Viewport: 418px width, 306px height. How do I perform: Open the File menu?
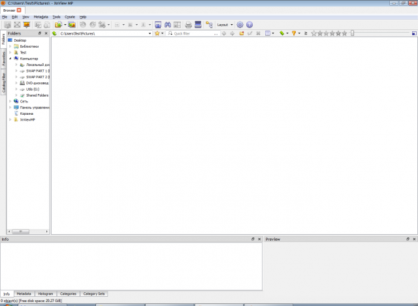(x=5, y=17)
